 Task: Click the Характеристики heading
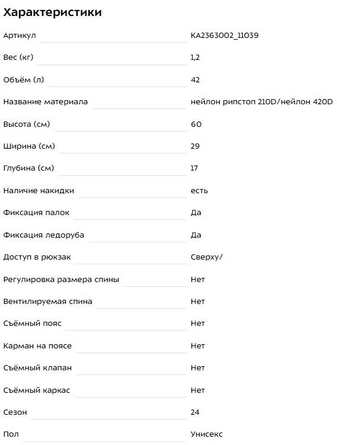[x=53, y=12]
